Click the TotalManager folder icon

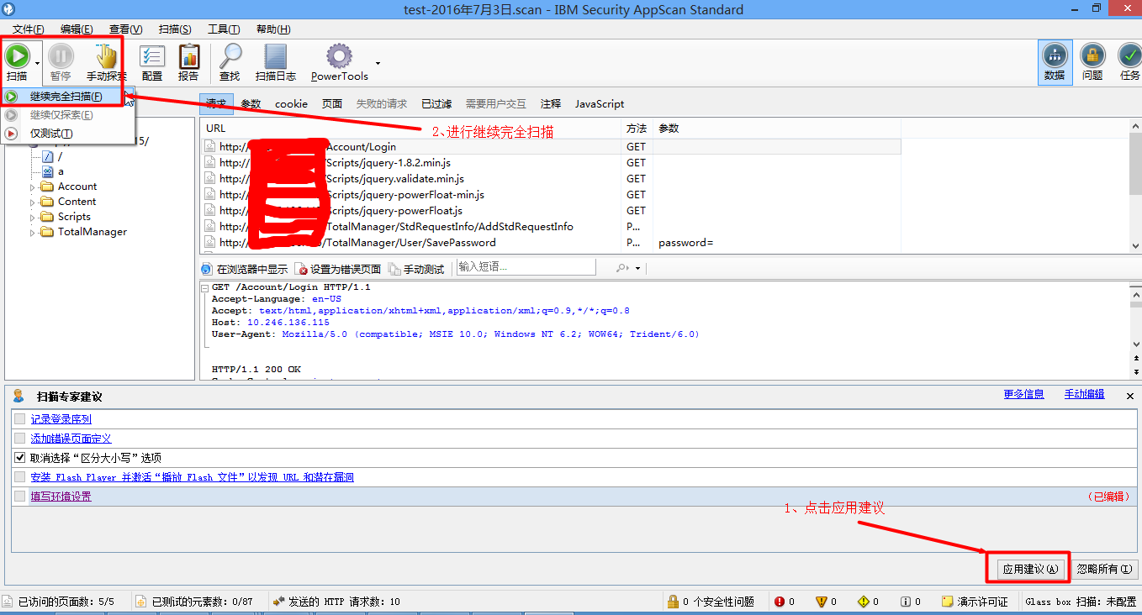click(48, 232)
